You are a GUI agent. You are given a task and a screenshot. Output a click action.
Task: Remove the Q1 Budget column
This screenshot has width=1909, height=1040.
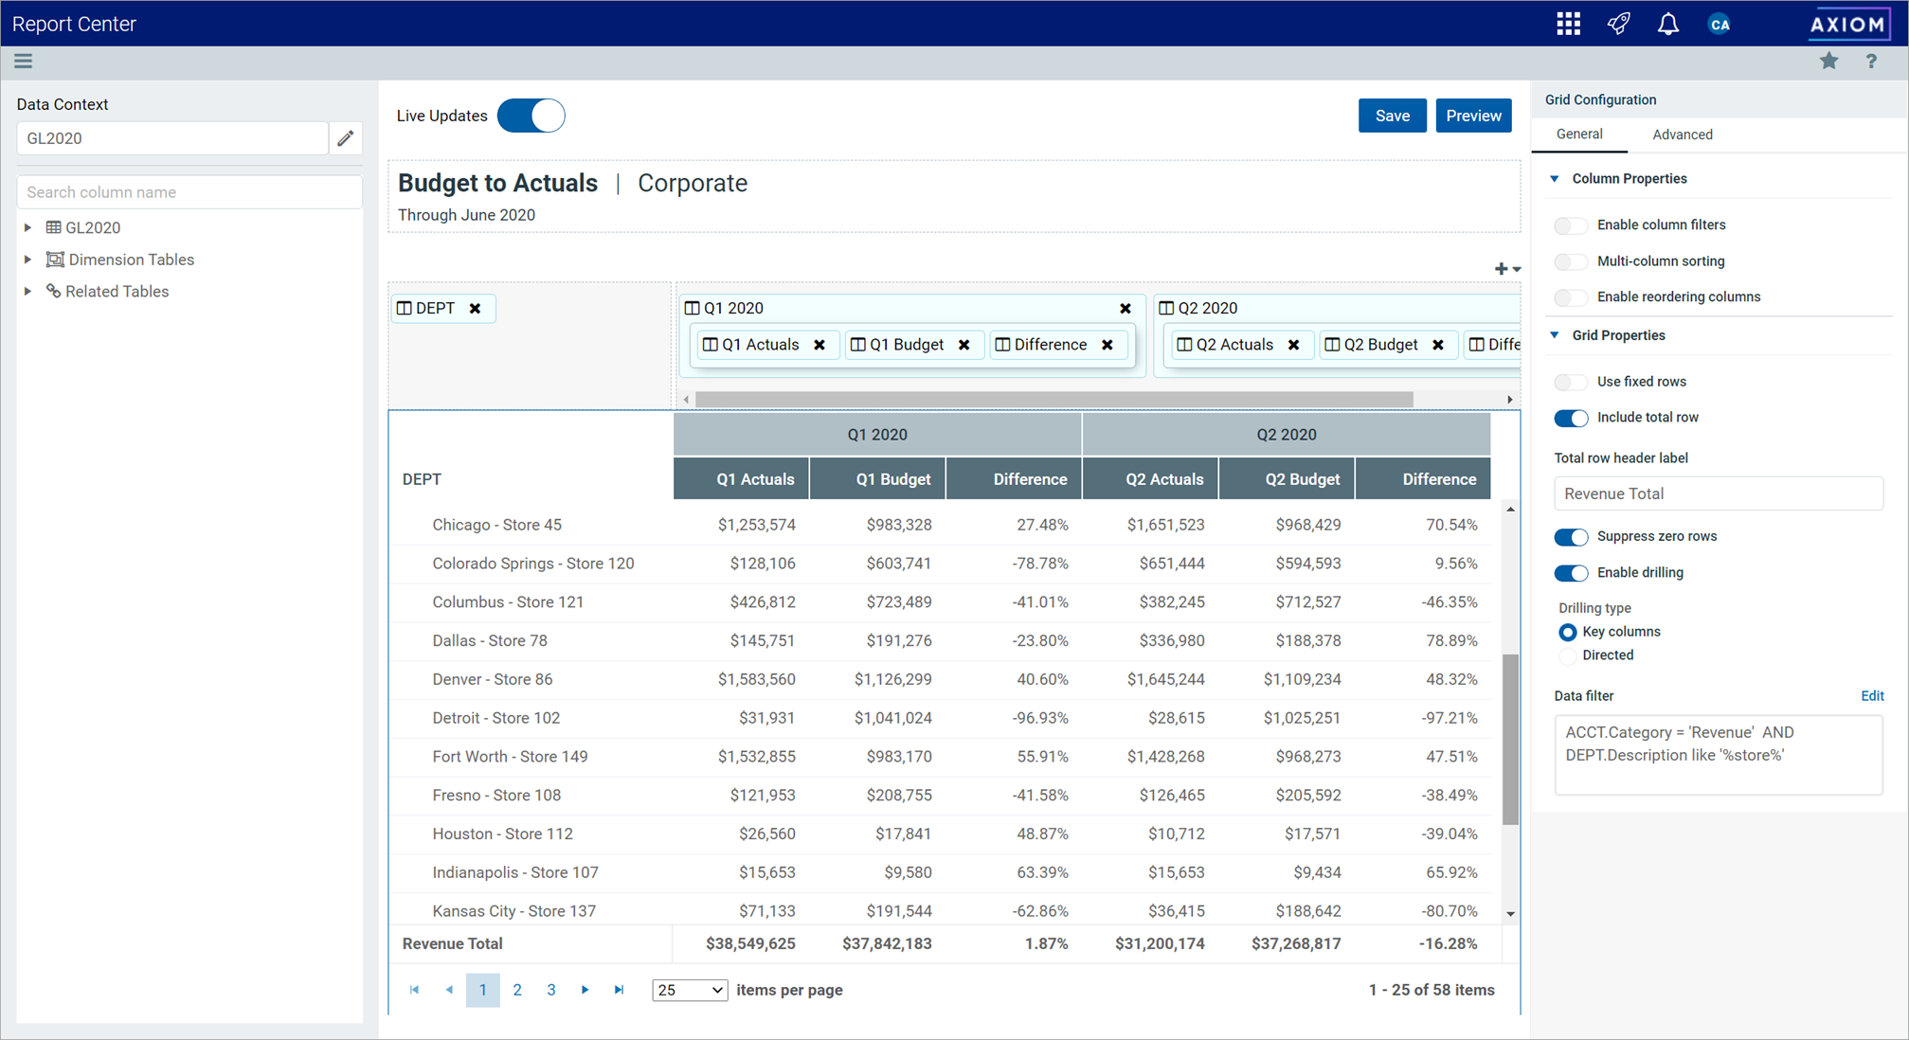point(964,345)
